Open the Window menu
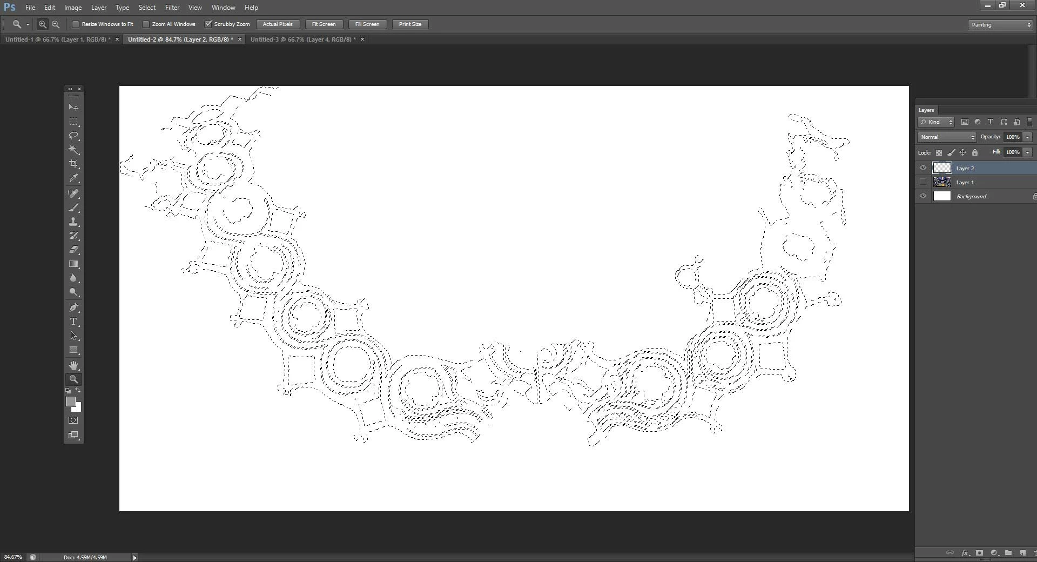 point(223,8)
